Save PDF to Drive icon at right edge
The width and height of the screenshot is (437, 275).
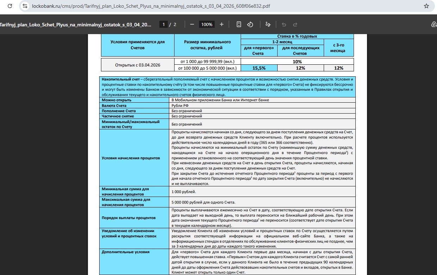[433, 24]
